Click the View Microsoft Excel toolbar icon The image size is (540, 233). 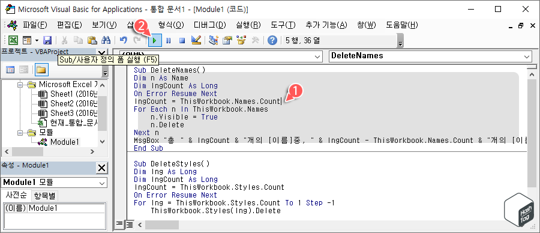pyautogui.click(x=13, y=41)
